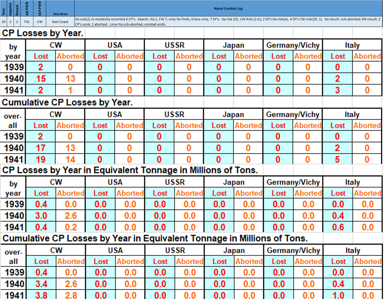
Task: Select the CW Def PWR cell
Action: coord(39,22)
